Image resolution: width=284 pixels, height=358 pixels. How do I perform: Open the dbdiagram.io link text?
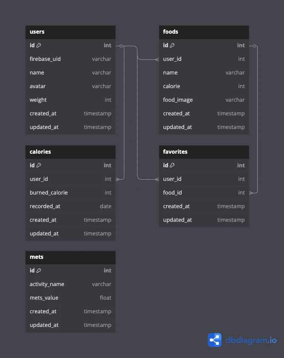(251, 340)
